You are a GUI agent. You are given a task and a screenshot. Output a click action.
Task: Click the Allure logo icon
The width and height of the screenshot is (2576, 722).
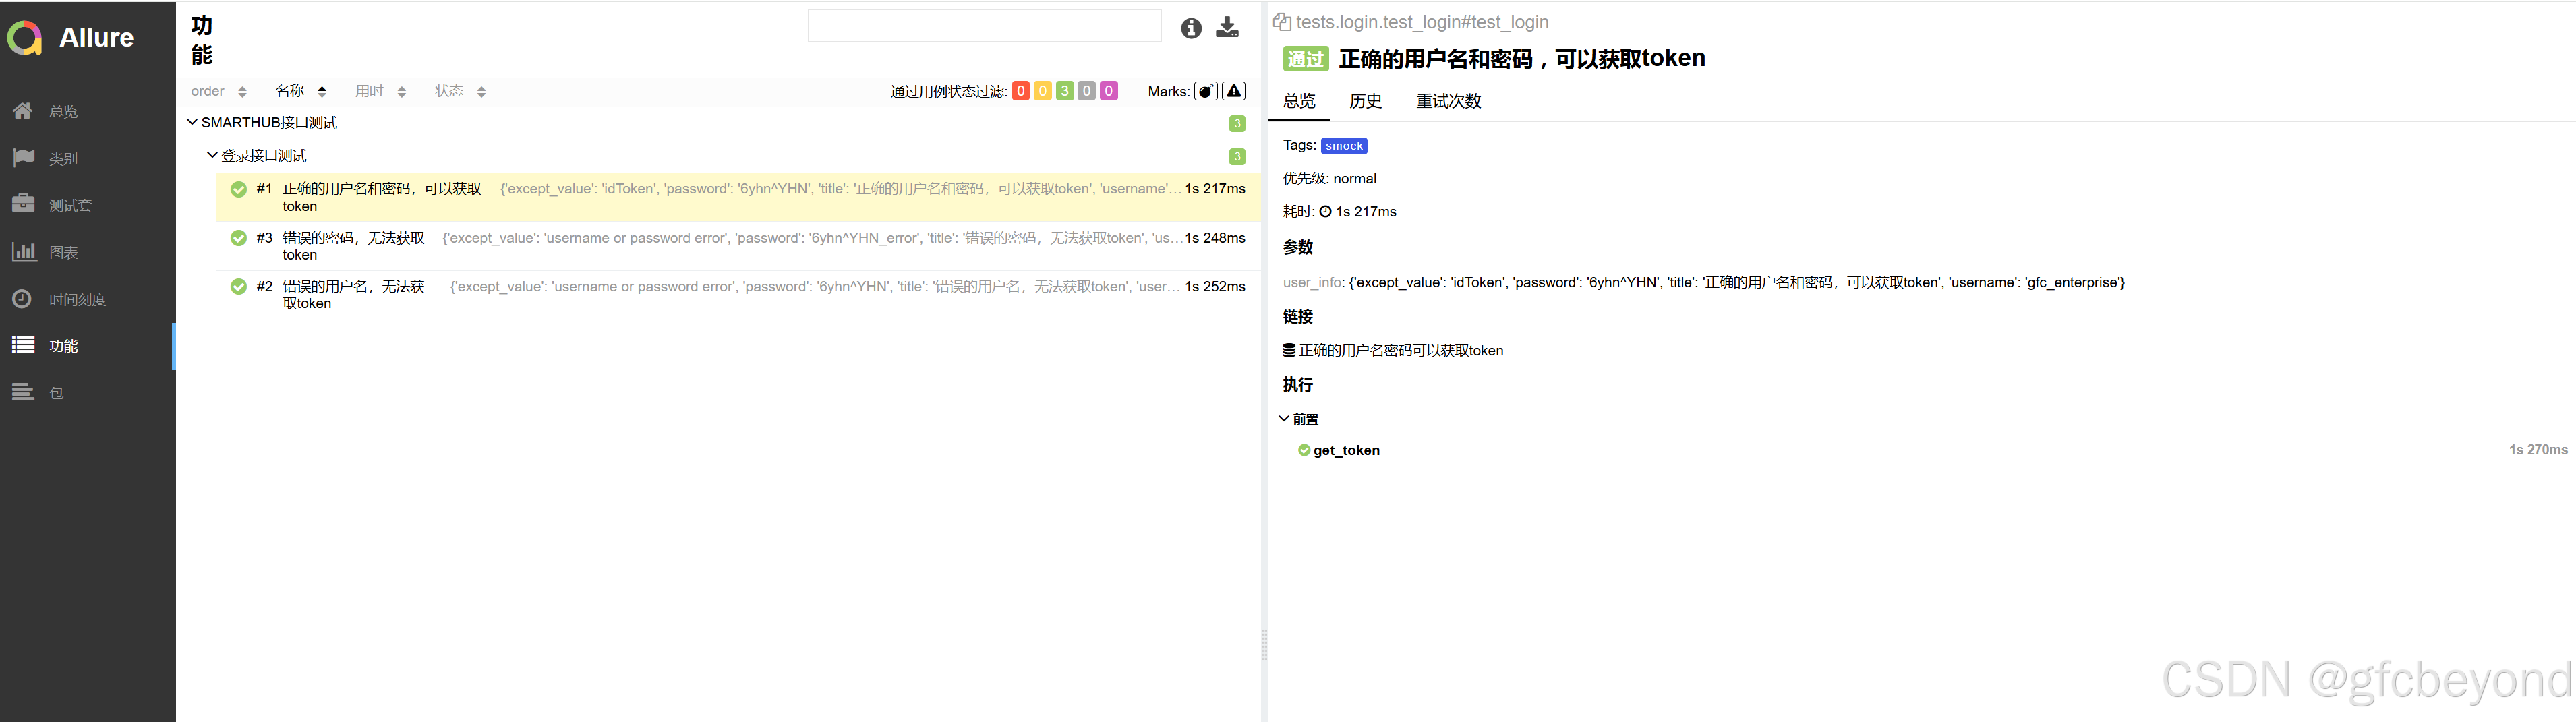(x=24, y=38)
